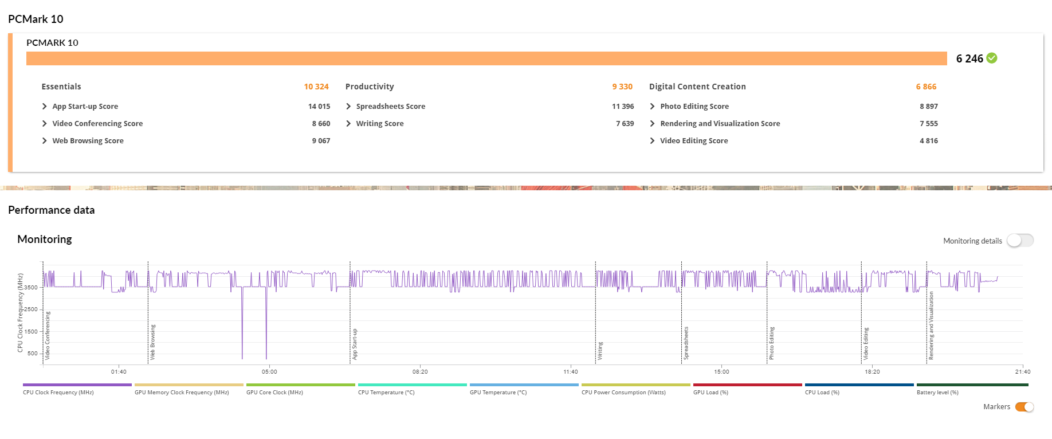Click the Essentials score value 10 324
Image resolution: width=1052 pixels, height=439 pixels.
click(316, 87)
